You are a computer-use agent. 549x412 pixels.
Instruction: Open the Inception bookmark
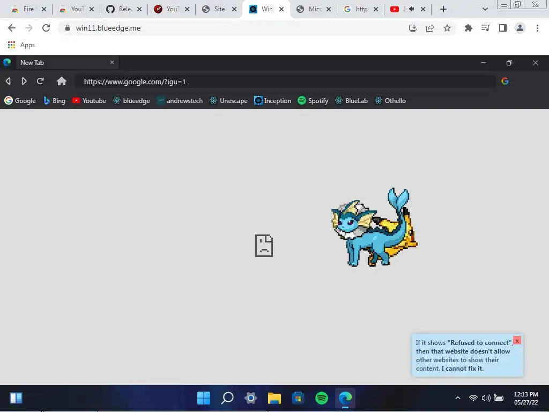pyautogui.click(x=273, y=100)
